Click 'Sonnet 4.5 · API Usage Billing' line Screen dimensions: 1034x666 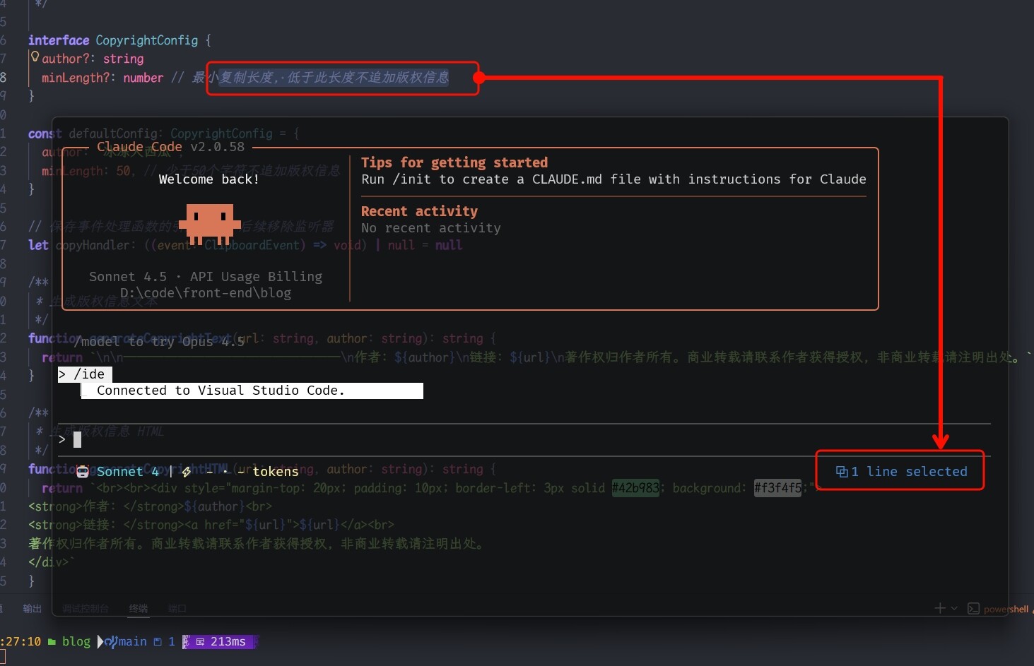point(206,277)
